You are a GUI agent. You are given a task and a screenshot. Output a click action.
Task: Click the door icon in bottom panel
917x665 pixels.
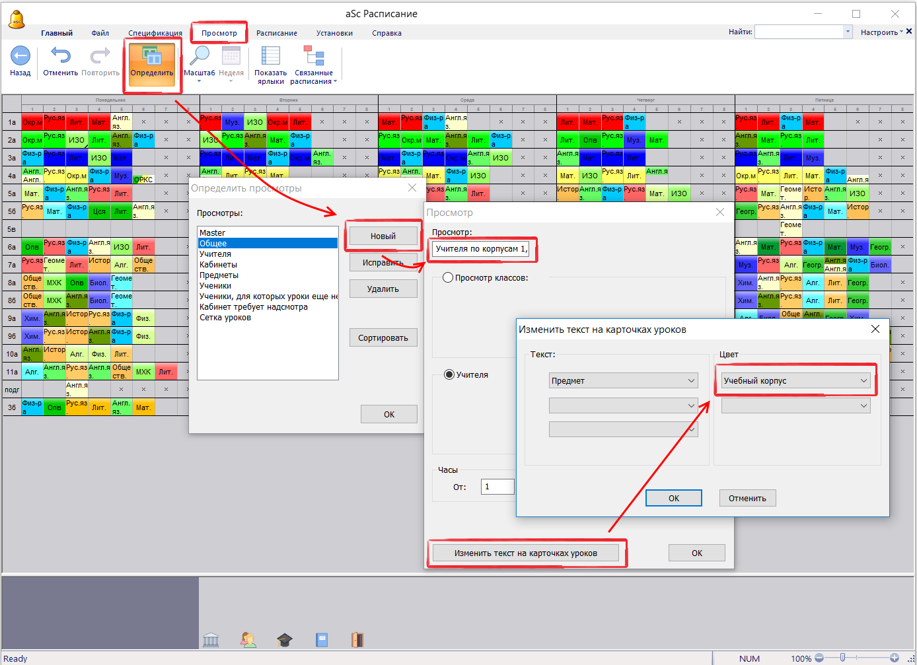(x=357, y=639)
